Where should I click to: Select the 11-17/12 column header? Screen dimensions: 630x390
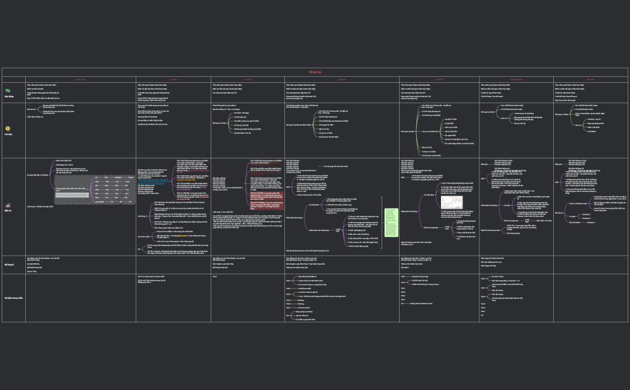[247, 79]
